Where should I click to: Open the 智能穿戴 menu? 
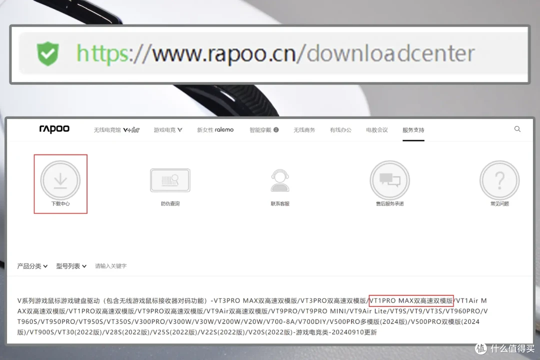[264, 130]
